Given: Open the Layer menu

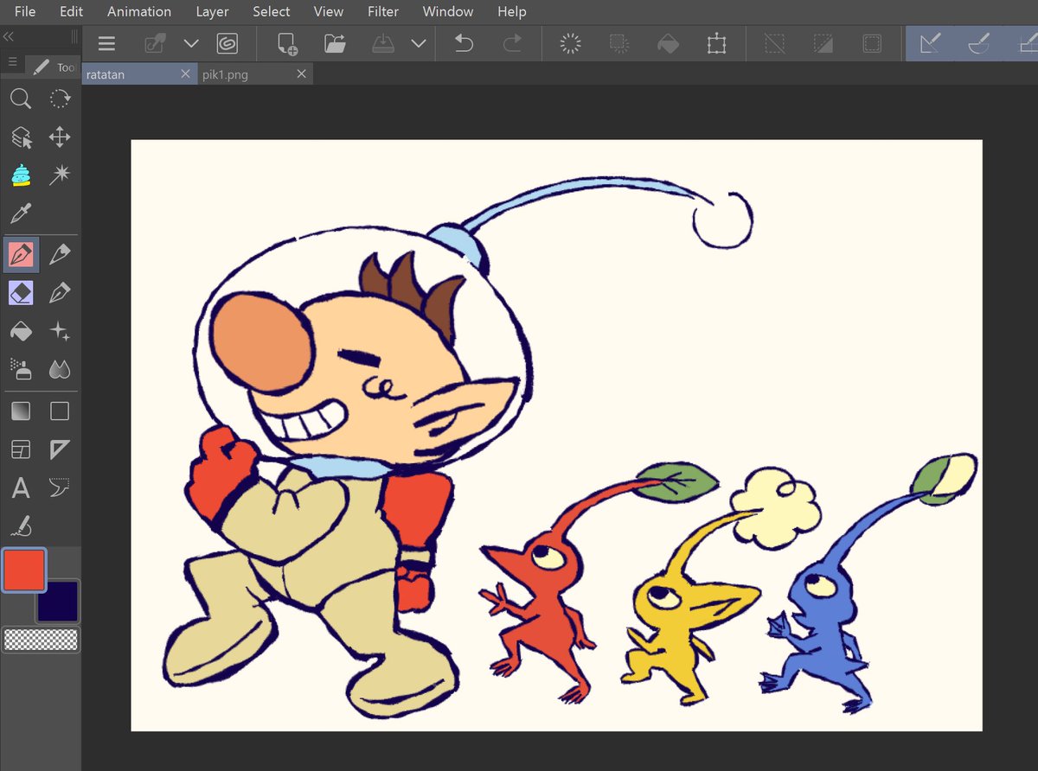Looking at the screenshot, I should coord(212,11).
